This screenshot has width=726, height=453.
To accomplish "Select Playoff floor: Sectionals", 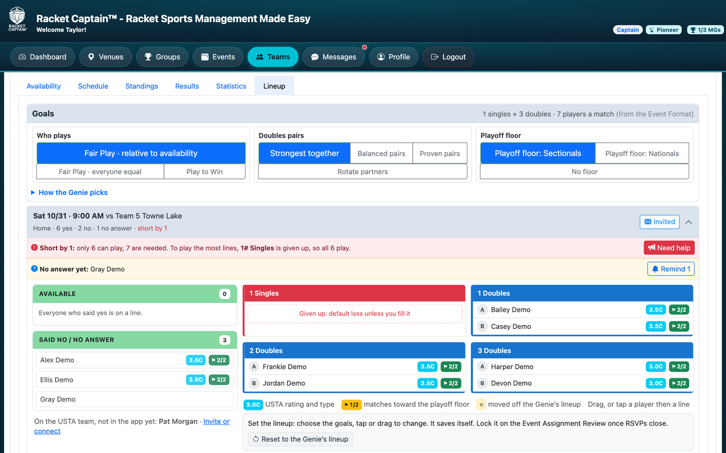I will 538,153.
